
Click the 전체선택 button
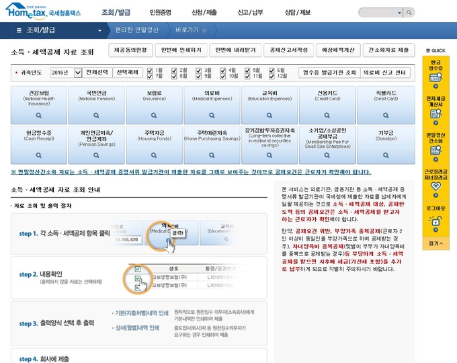pos(97,72)
